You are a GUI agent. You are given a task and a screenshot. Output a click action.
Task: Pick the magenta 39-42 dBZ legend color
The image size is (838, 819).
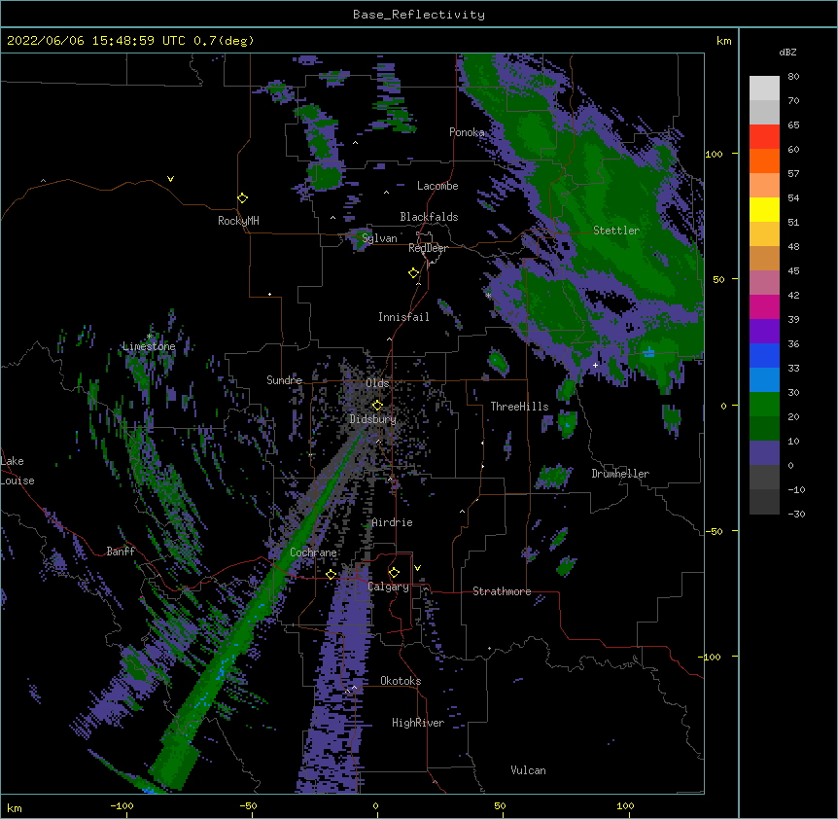point(764,306)
